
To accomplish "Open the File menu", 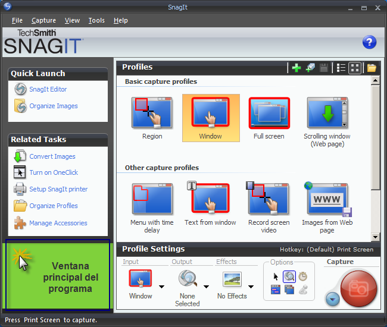I will (17, 20).
